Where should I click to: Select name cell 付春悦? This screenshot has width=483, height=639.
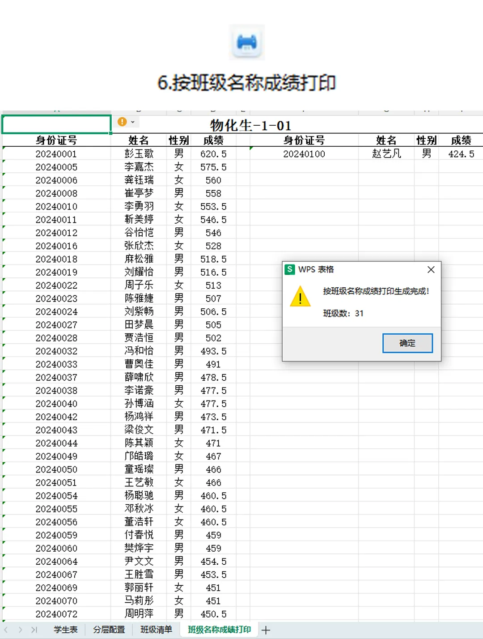[139, 535]
